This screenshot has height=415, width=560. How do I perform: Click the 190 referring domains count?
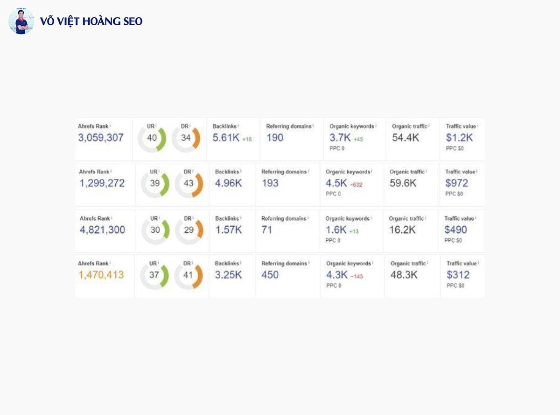coord(275,138)
